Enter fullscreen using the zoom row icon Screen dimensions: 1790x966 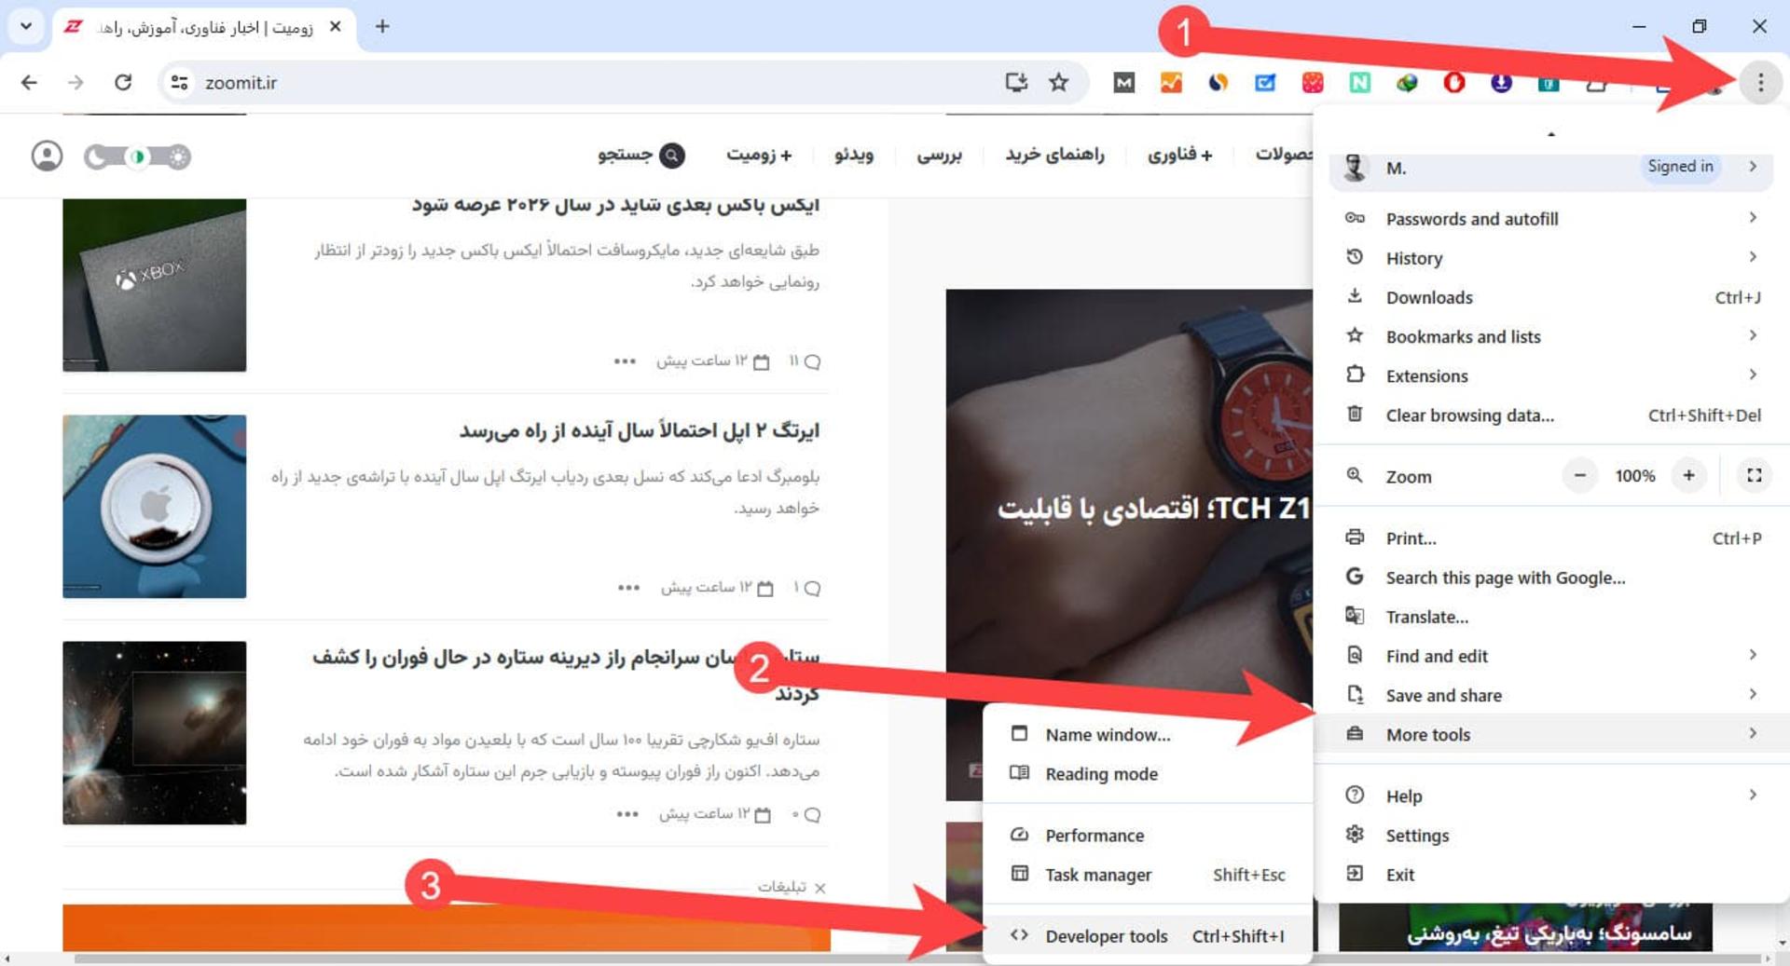click(1754, 475)
